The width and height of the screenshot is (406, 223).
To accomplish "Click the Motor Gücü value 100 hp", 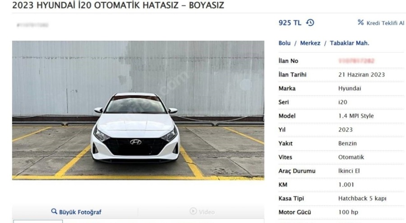I will pyautogui.click(x=348, y=212).
